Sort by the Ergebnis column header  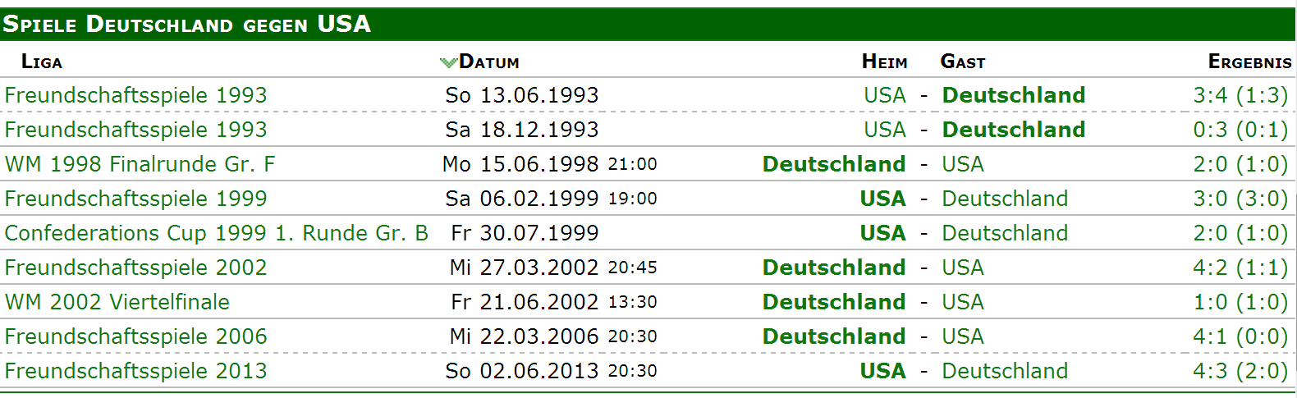tap(1249, 62)
